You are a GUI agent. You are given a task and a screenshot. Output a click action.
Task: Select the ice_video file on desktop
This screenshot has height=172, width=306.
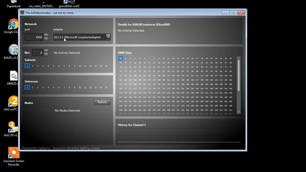(41, 4)
